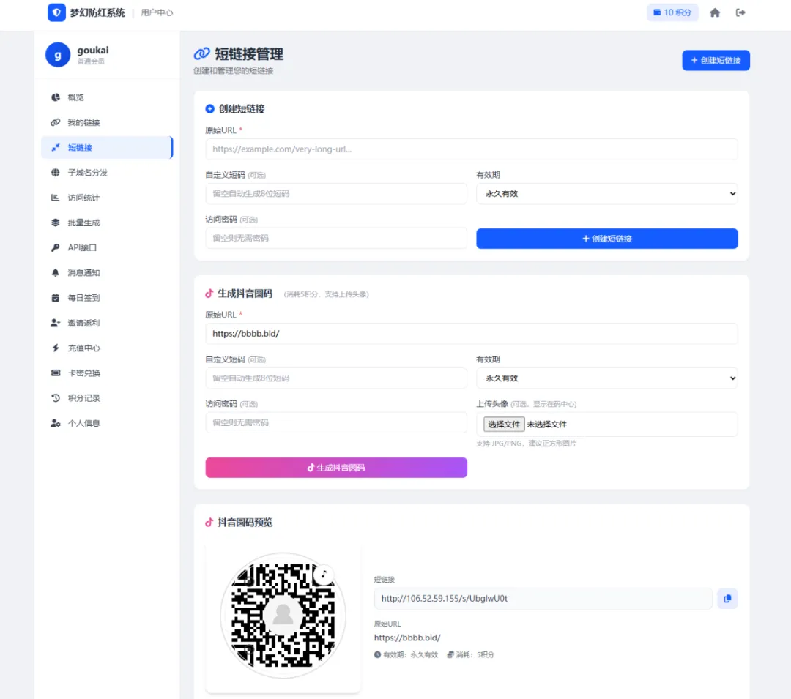Click the shield logo of 梦幻防红系统
Image resolution: width=791 pixels, height=699 pixels.
coord(56,12)
